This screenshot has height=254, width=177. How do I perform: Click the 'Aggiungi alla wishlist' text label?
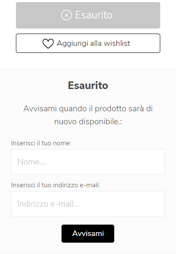[x=93, y=43]
